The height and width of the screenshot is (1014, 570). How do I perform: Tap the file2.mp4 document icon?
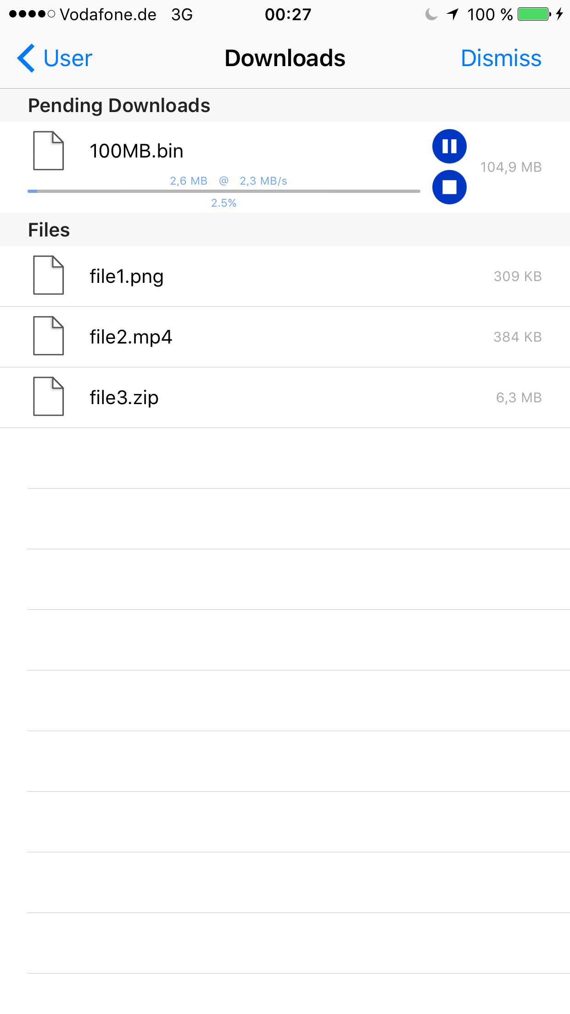[48, 336]
